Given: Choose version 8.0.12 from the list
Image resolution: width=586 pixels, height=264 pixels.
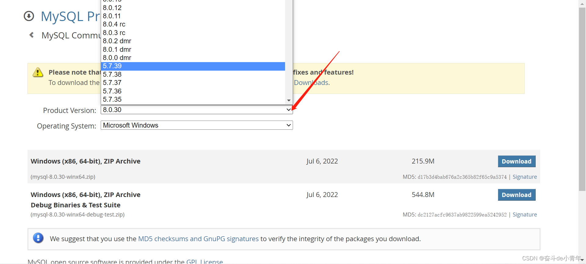Looking at the screenshot, I should (x=193, y=8).
